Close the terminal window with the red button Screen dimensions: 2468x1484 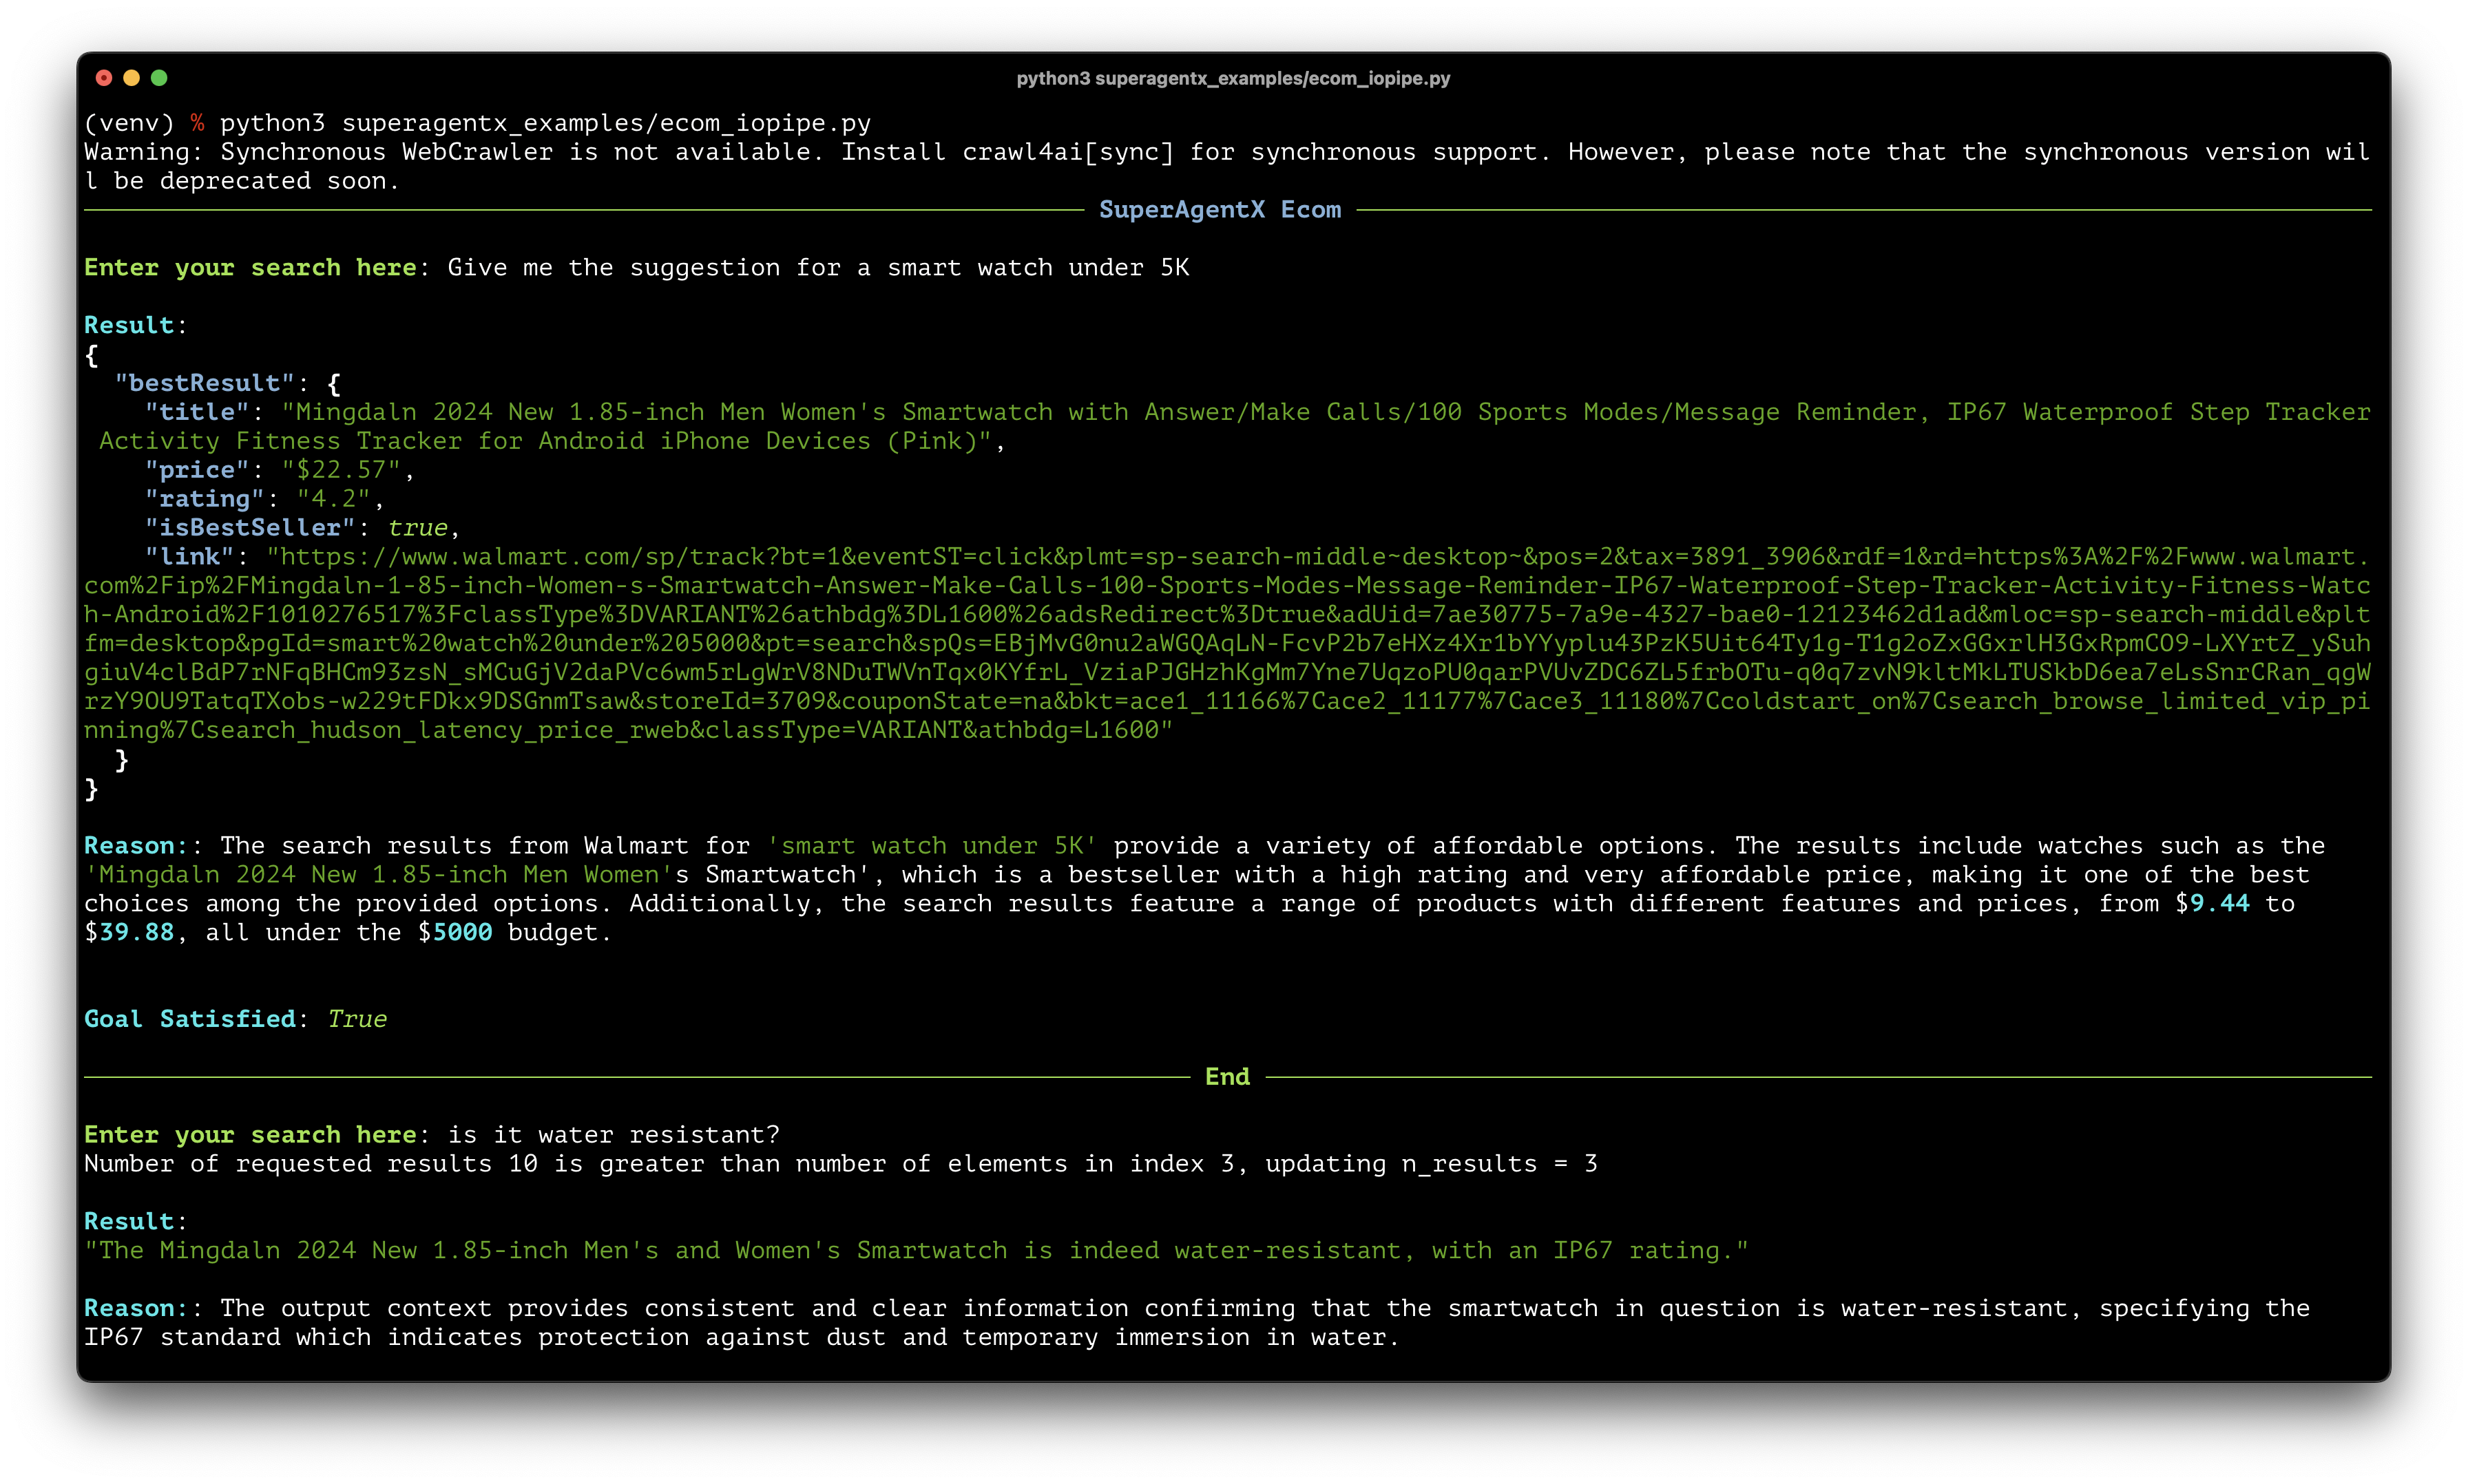coord(103,78)
